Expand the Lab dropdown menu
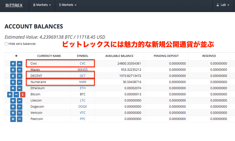Screen dimensions: 235x141 223,5
